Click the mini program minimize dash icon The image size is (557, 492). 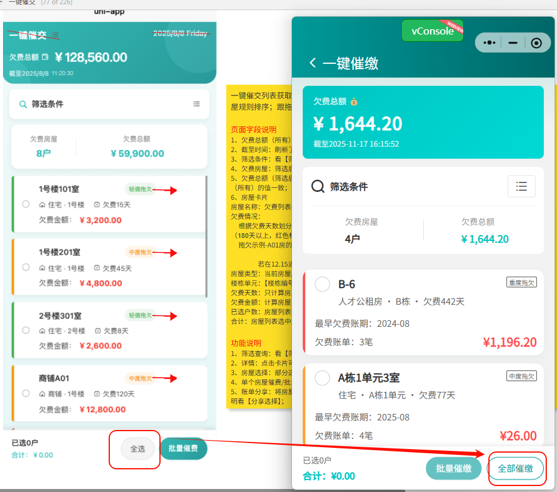point(513,43)
